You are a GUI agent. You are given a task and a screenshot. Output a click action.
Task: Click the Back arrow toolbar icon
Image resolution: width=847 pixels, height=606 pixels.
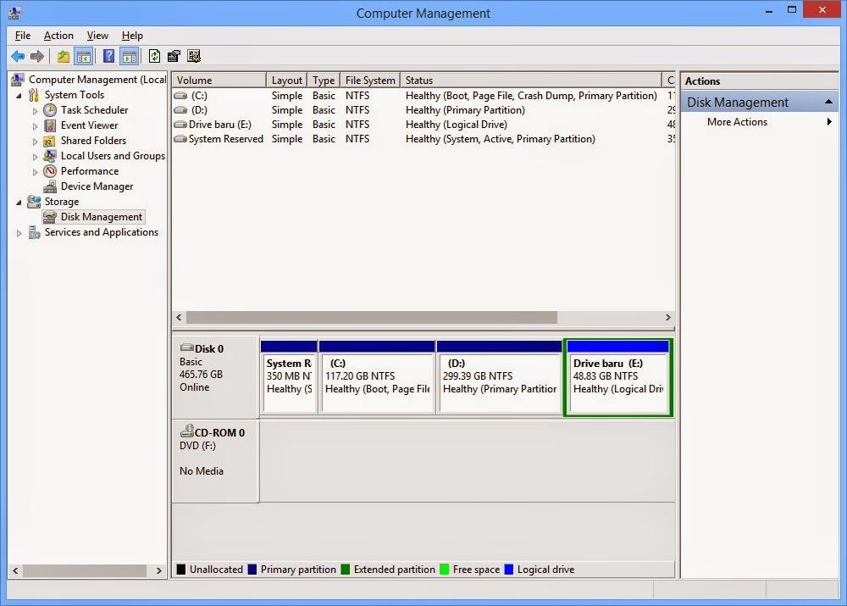(x=18, y=56)
